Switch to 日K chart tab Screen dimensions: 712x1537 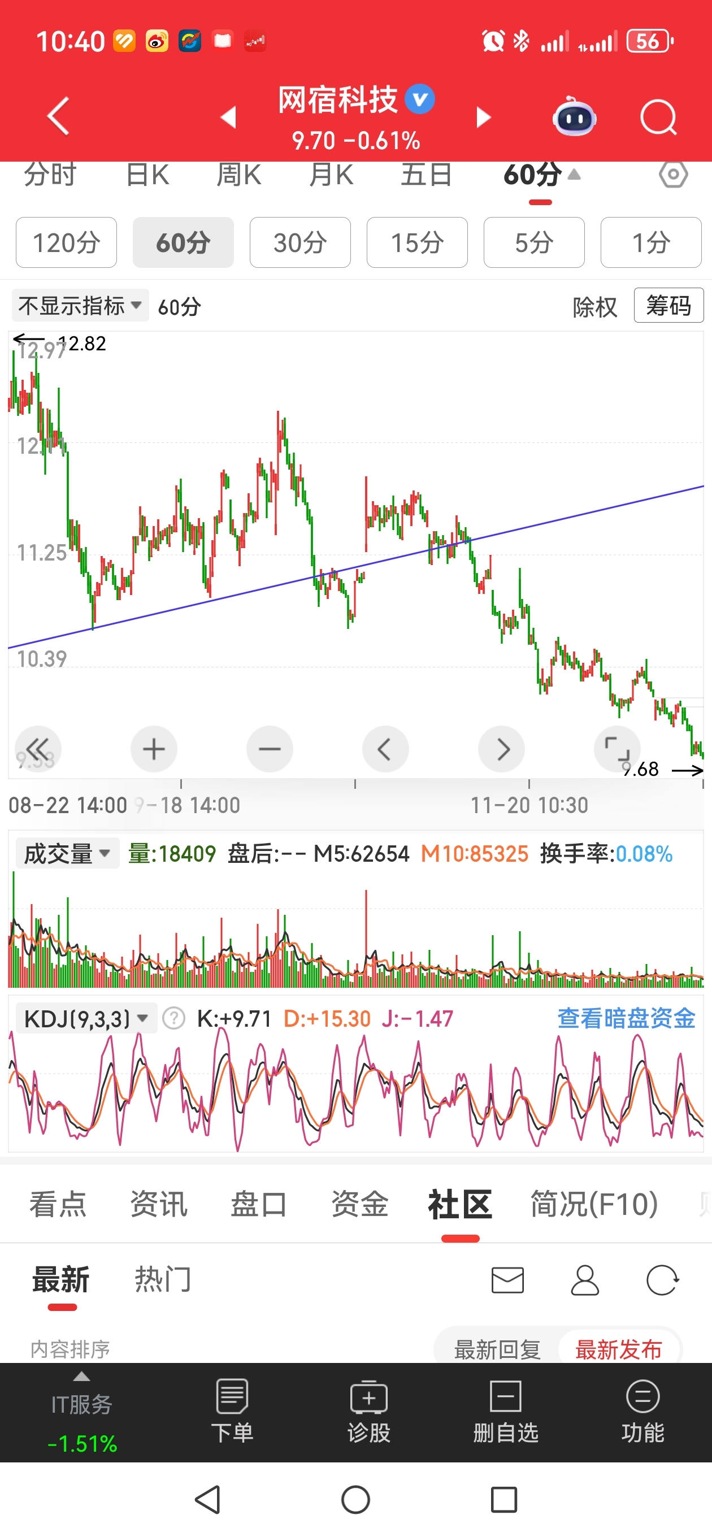148,175
